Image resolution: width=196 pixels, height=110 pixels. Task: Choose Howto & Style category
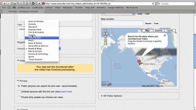pos(42,38)
